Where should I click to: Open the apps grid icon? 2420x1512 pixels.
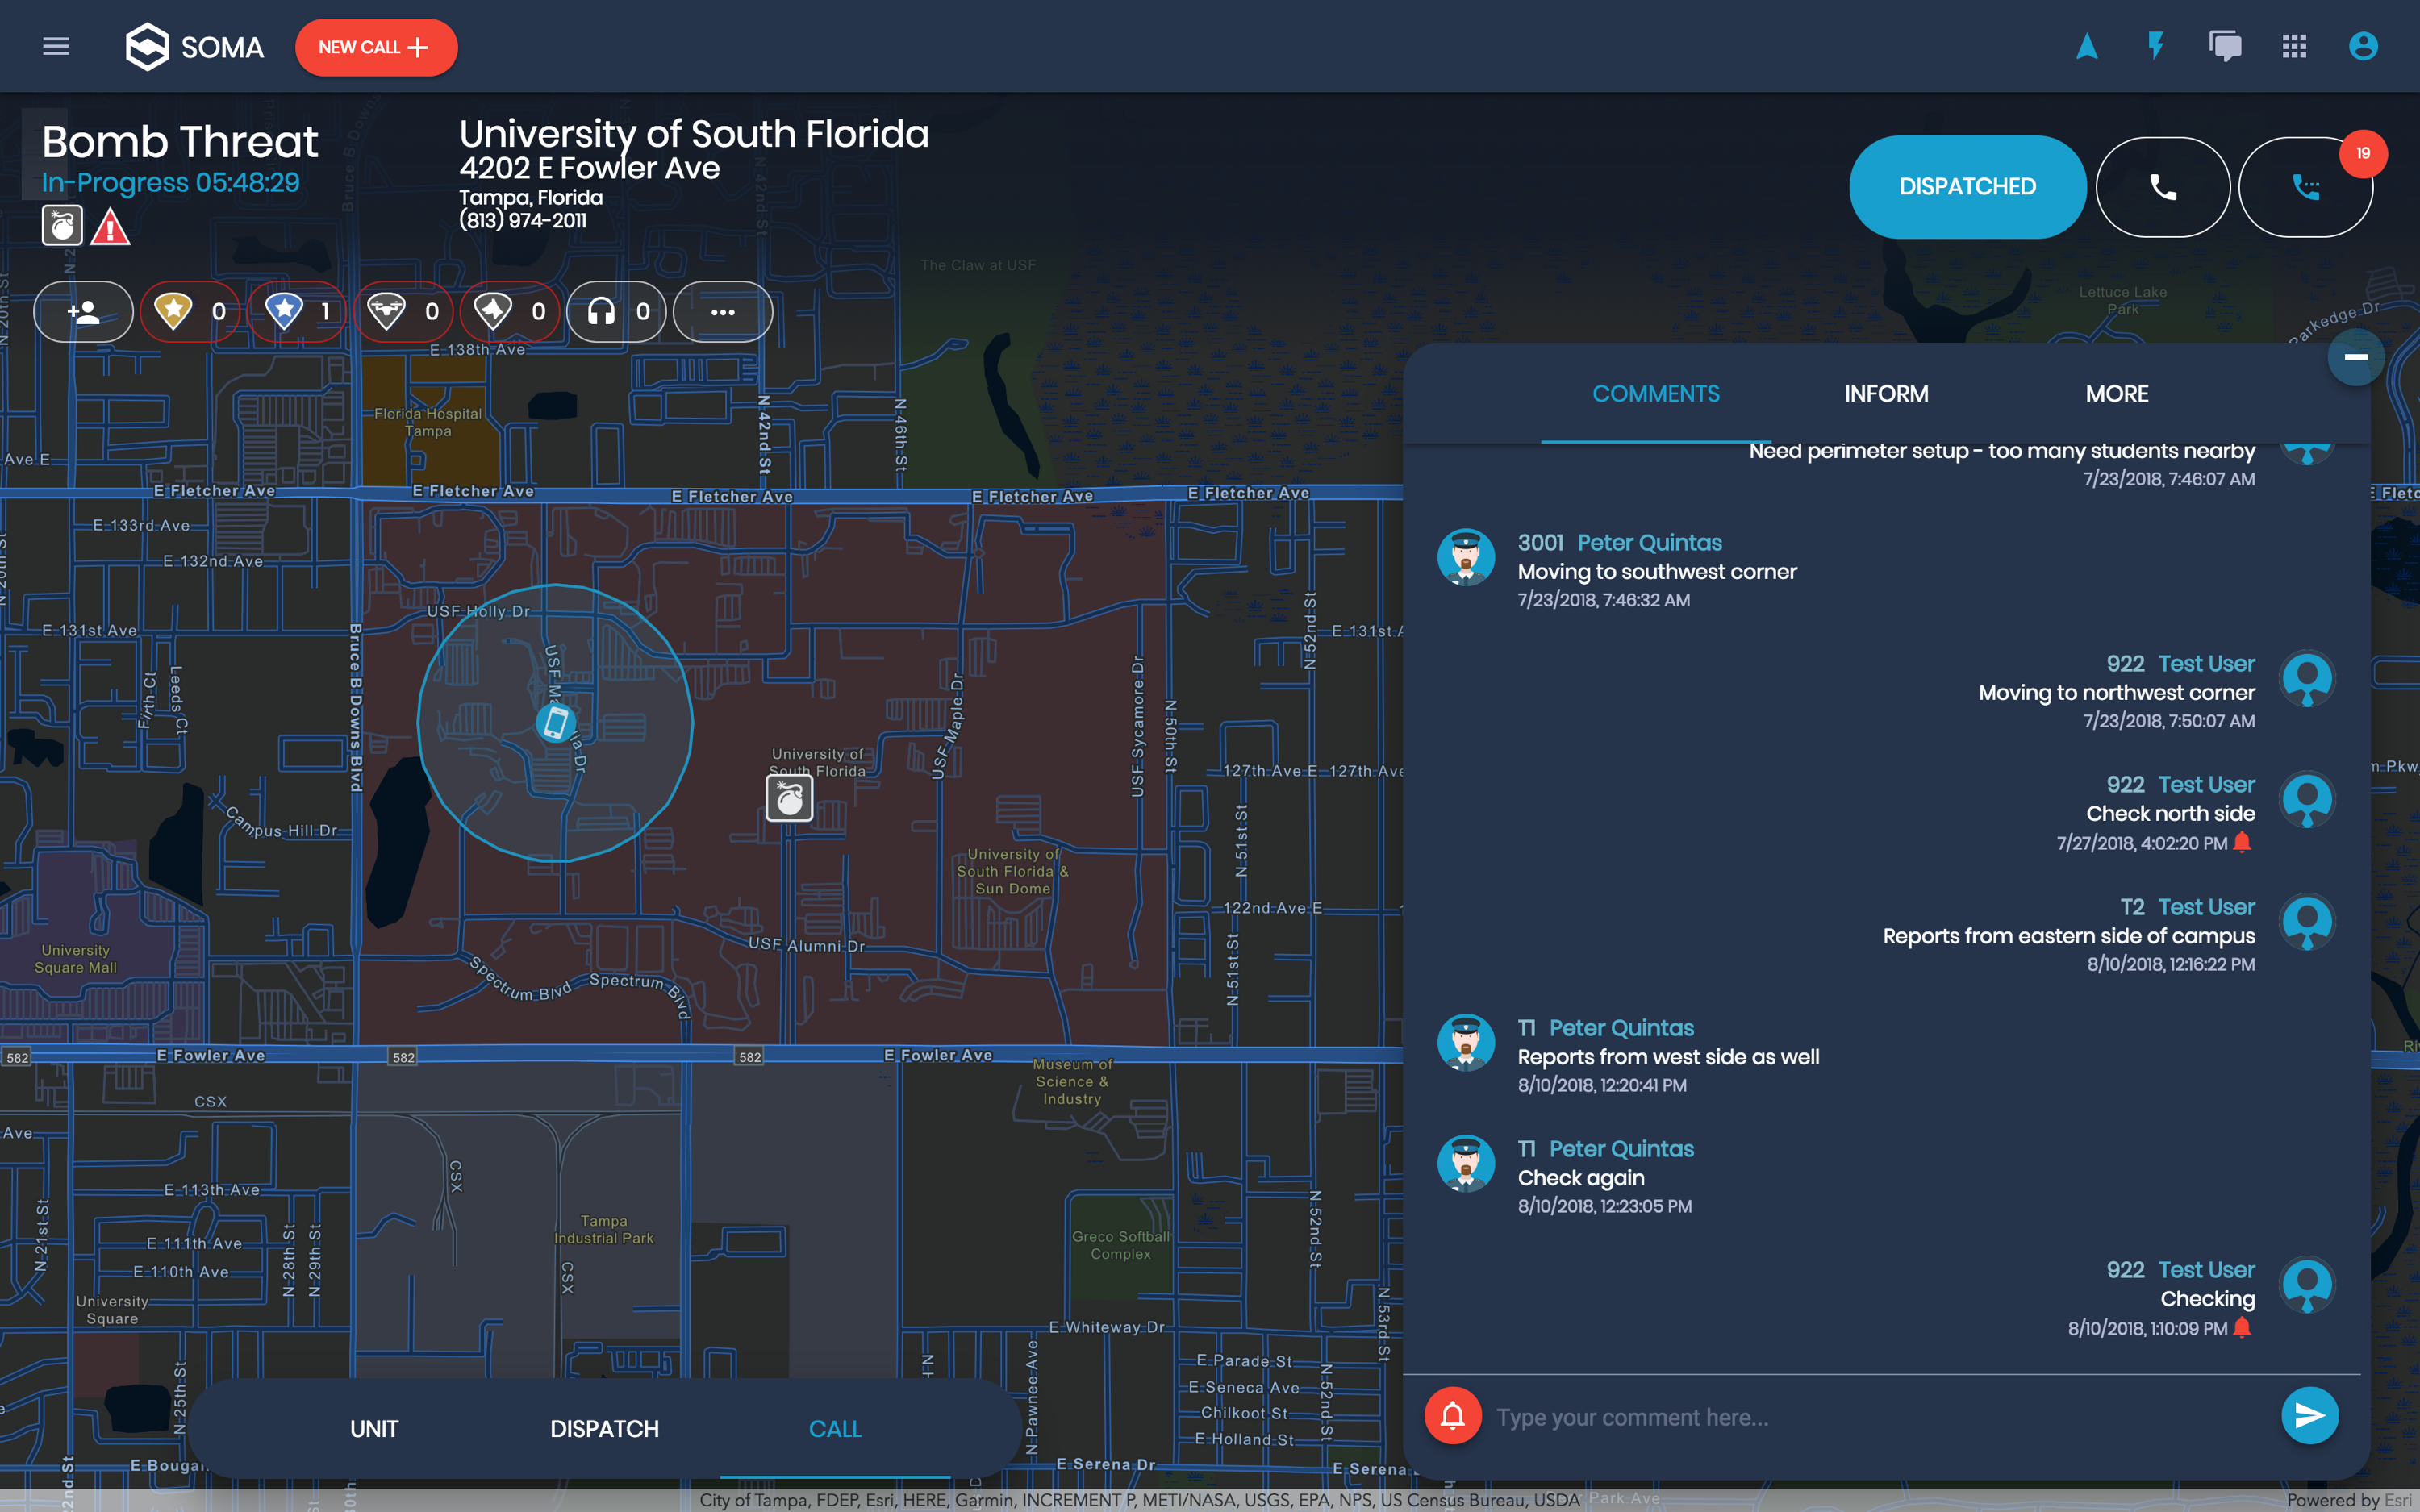[2294, 47]
